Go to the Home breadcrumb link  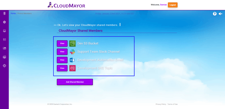point(13,13)
